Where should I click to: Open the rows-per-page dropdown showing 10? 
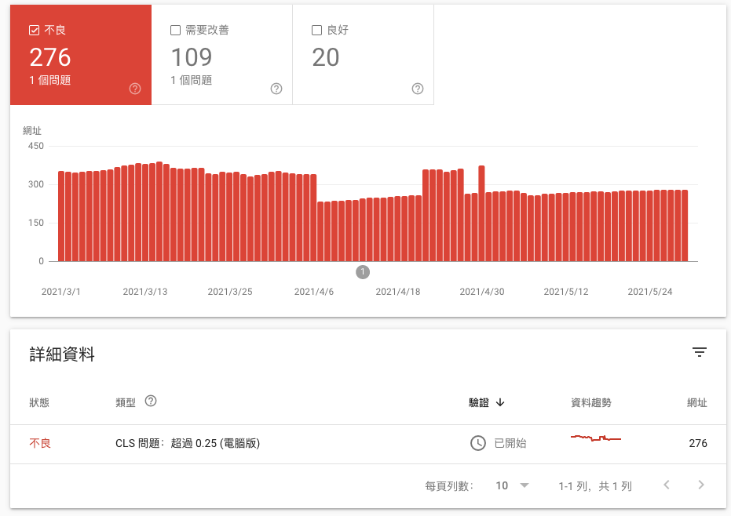pyautogui.click(x=513, y=485)
